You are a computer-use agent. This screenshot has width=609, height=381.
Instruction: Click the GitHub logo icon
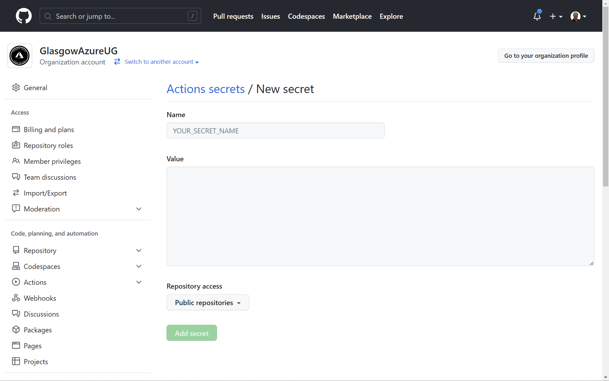(x=23, y=16)
